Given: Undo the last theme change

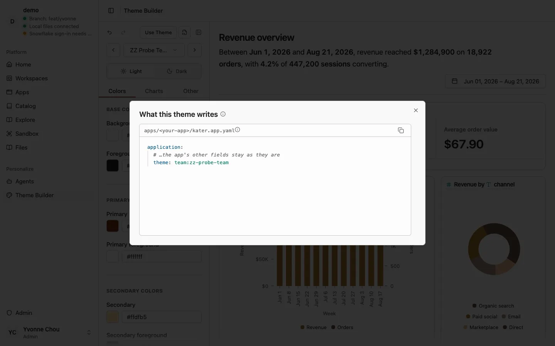Looking at the screenshot, I should (x=109, y=33).
